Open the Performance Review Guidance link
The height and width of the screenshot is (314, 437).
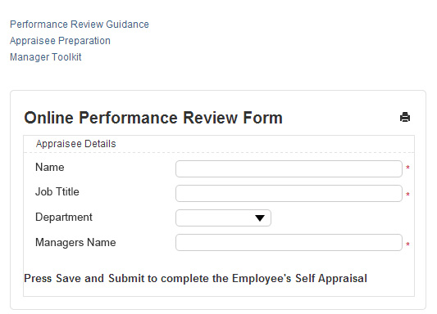pyautogui.click(x=80, y=25)
